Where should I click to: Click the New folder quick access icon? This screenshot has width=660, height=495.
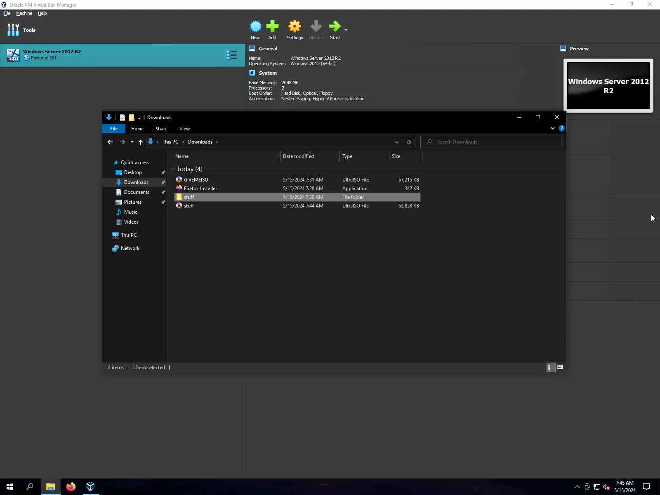pyautogui.click(x=132, y=118)
